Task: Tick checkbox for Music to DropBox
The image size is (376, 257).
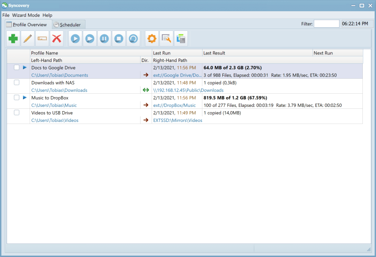Action: (16, 98)
